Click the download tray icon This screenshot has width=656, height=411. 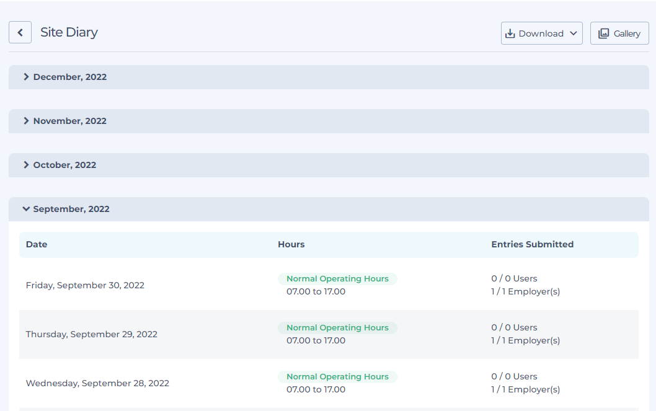pos(510,33)
